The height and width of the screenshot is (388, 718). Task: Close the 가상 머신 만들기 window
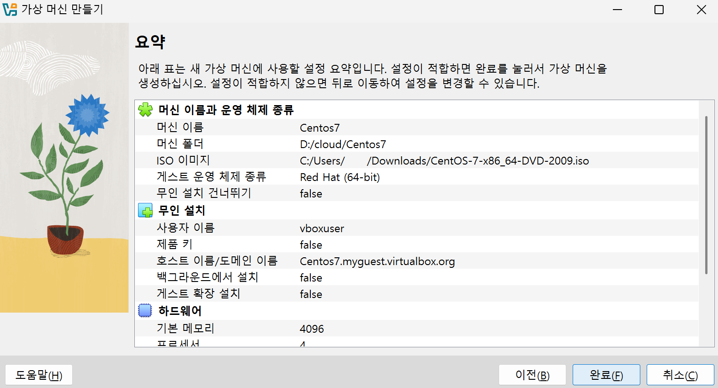(701, 10)
